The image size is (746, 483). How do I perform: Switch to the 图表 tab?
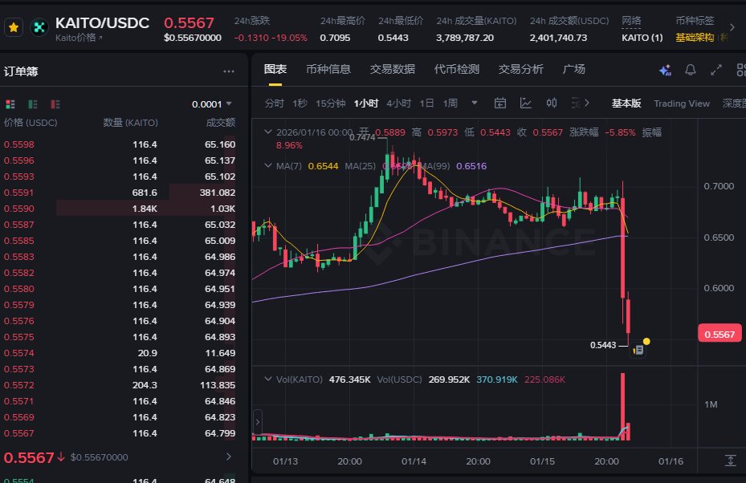coord(275,70)
